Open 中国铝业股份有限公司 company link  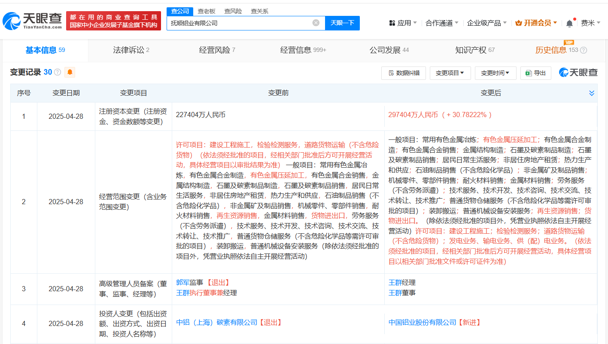click(423, 323)
